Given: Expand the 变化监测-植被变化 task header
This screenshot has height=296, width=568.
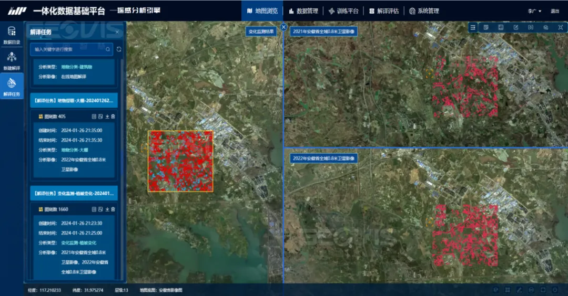Looking at the screenshot, I should pos(74,193).
